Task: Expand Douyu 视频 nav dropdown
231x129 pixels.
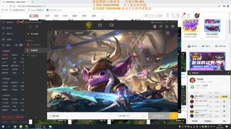Action: click(x=75, y=16)
